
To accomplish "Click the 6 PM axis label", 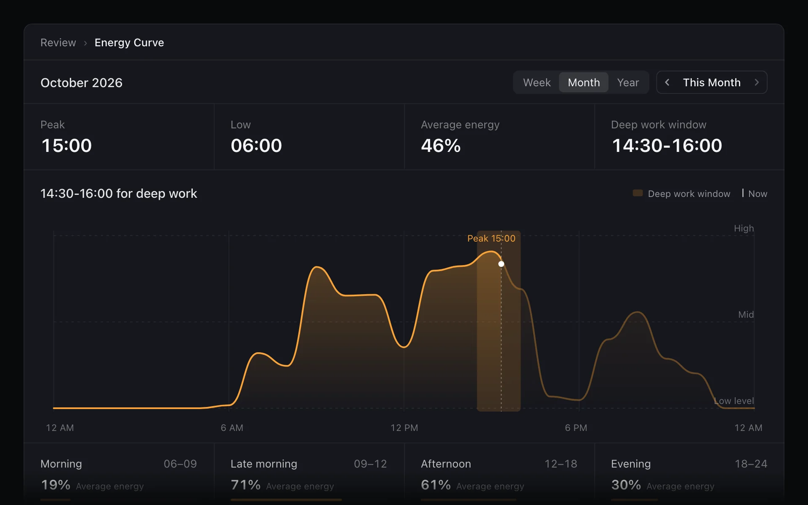I will [576, 428].
